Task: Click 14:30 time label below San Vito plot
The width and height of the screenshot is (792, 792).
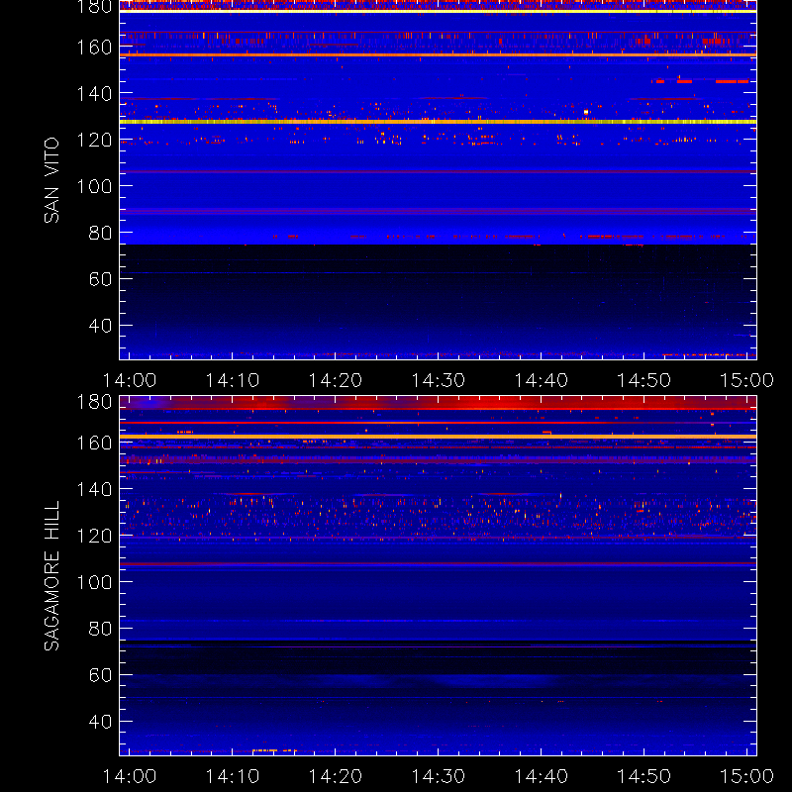Action: point(439,380)
